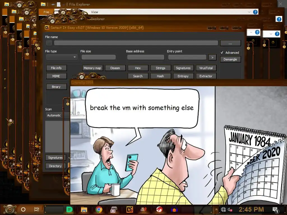Screen dimensions: 287x215
Task: Click the top-row Signatures button
Action: [x=183, y=68]
